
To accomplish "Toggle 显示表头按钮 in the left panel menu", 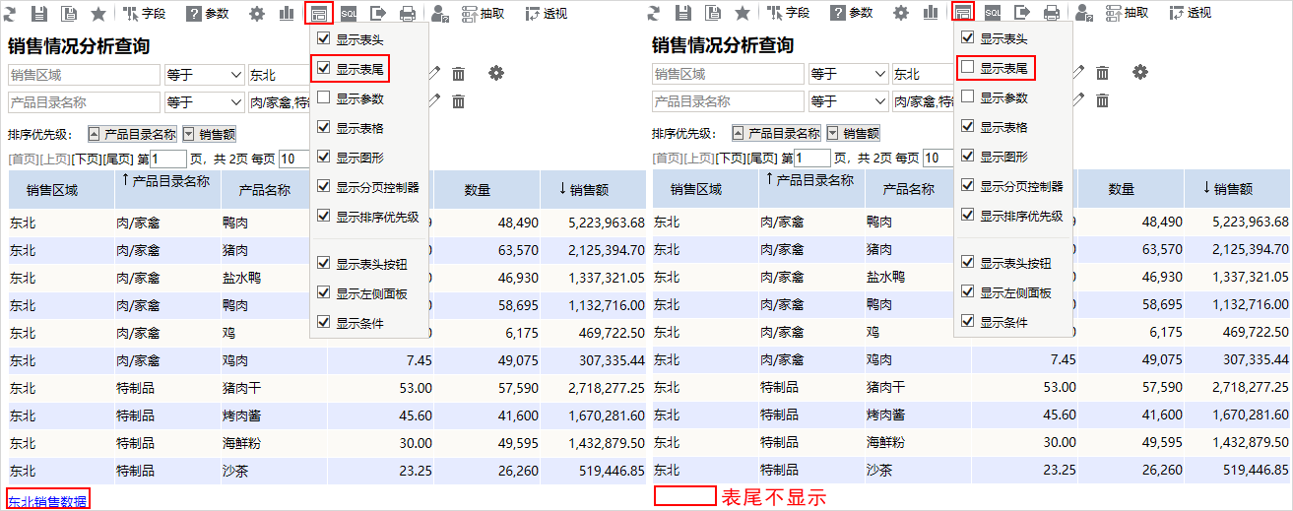I will click(323, 263).
